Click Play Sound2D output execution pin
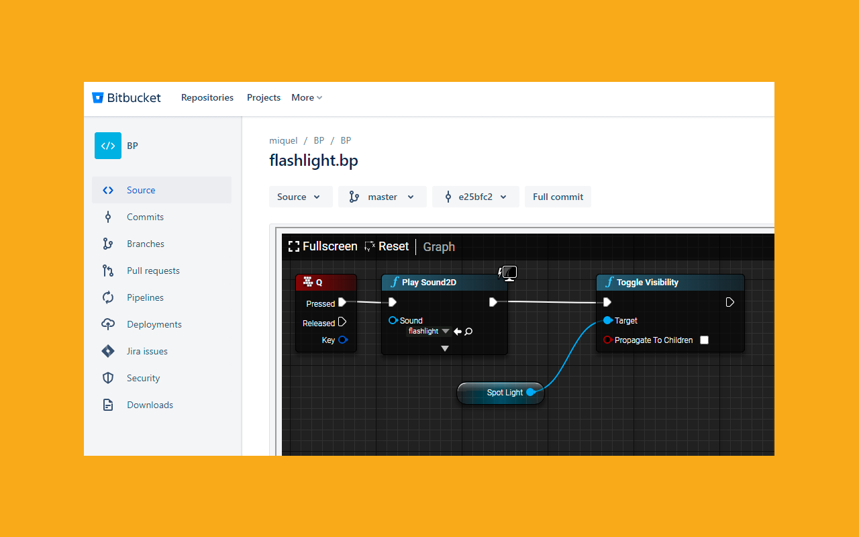 493,302
